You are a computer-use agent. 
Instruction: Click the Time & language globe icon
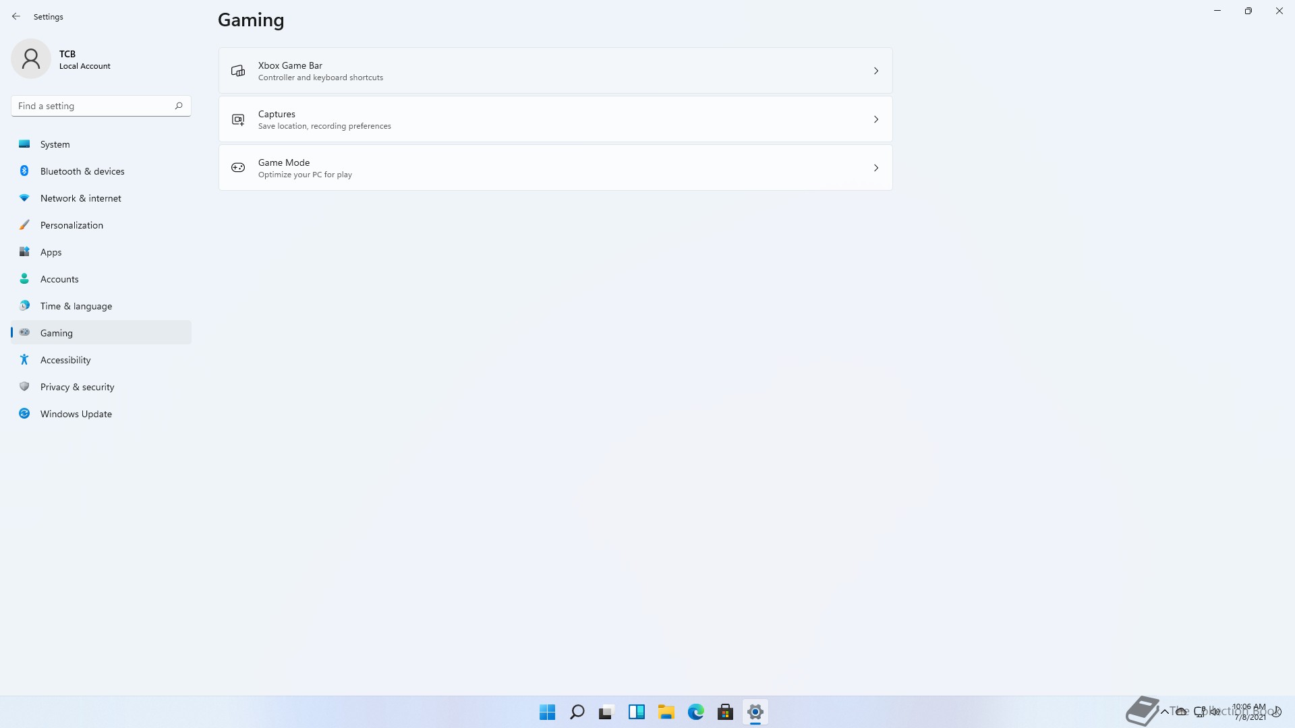tap(24, 305)
